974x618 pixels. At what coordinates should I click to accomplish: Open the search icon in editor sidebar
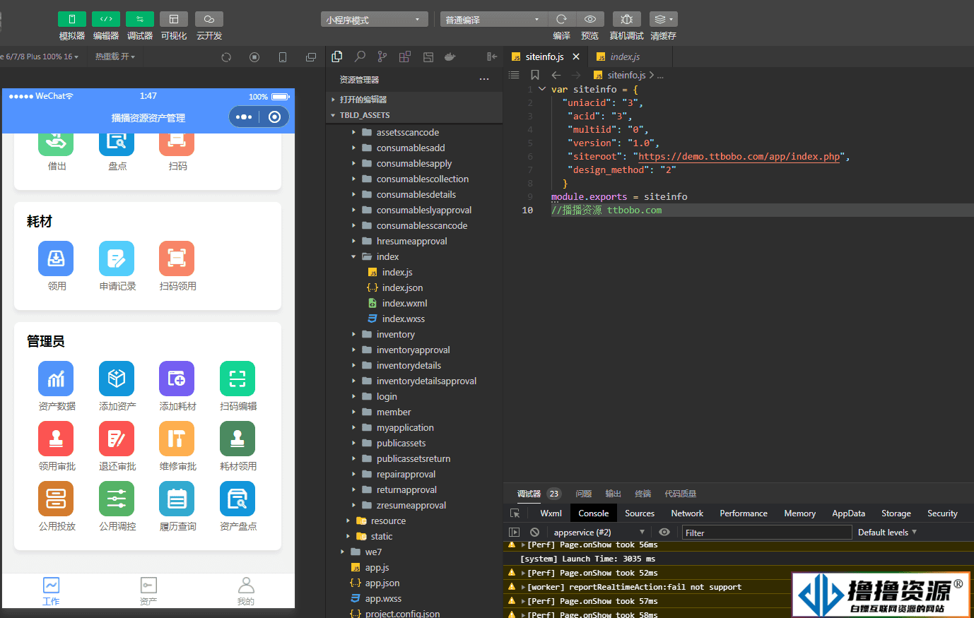point(360,57)
